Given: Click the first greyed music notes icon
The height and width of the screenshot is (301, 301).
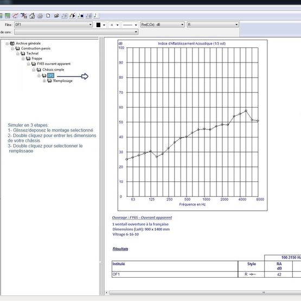Looking at the screenshot, I should coord(65,16).
